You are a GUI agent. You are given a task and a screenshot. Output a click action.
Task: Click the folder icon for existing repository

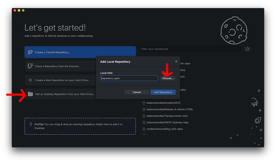point(30,94)
